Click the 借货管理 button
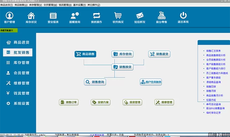 (x=132, y=102)
